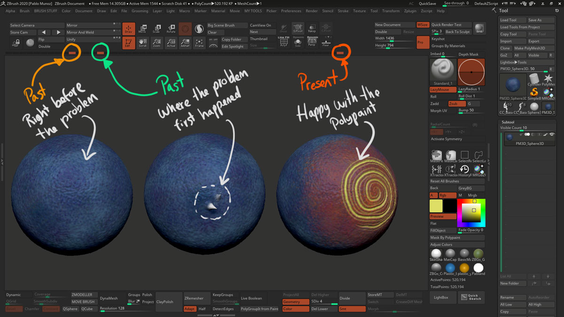Open the Zplugin menu

[x=410, y=11]
